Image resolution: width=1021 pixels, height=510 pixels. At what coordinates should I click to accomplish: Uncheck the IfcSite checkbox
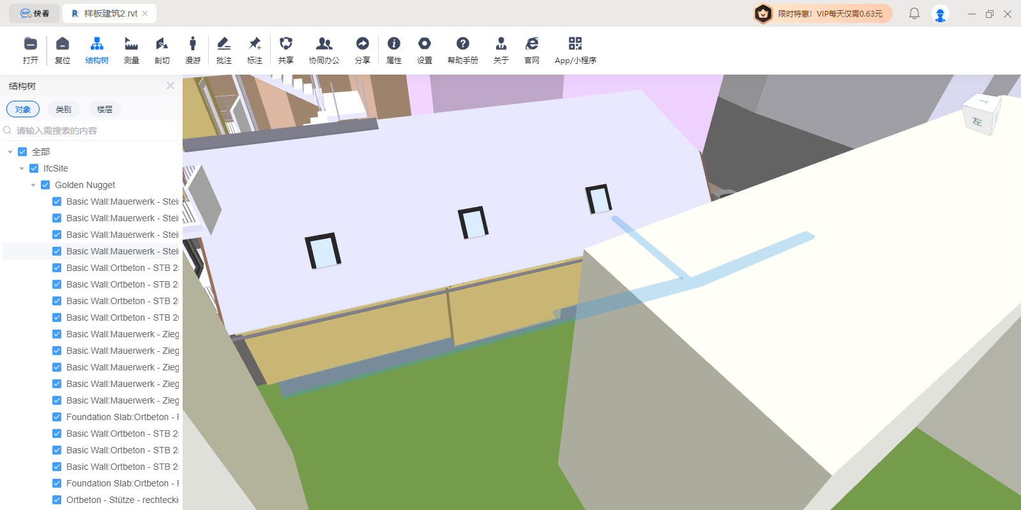(34, 168)
